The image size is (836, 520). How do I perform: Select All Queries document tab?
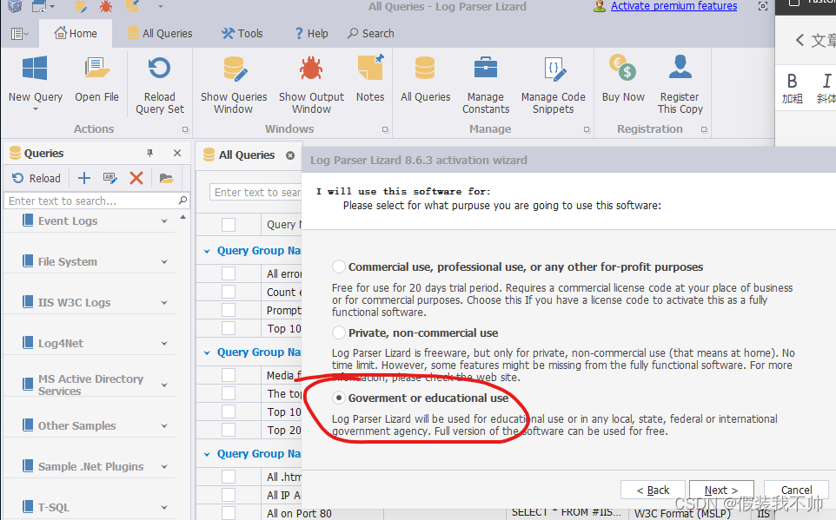coord(247,155)
